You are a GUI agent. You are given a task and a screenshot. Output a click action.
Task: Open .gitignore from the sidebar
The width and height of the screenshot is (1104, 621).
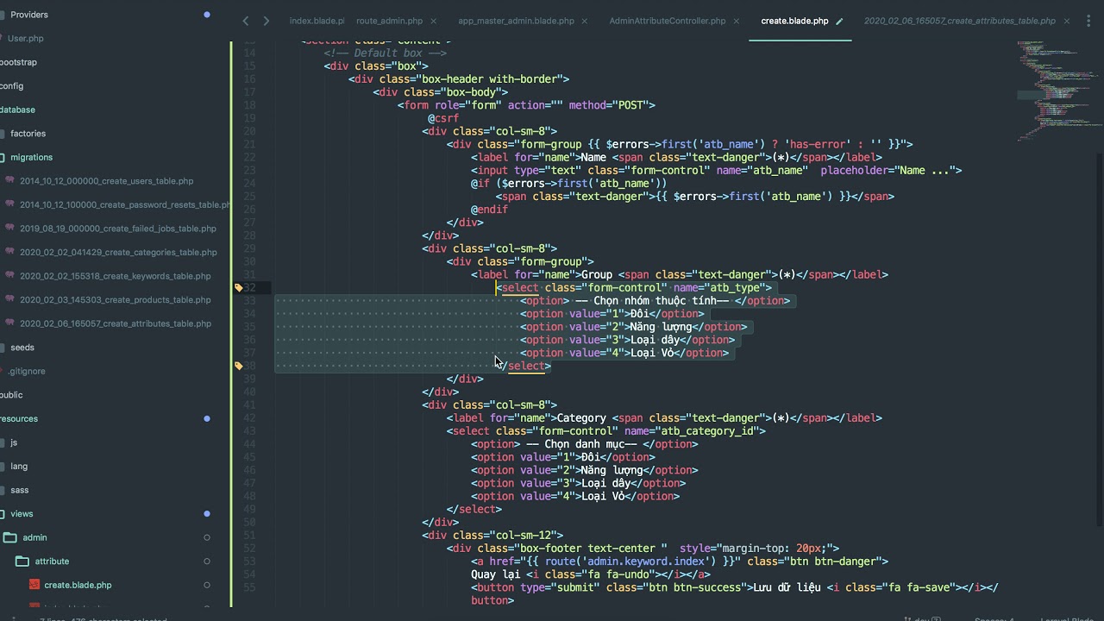click(27, 371)
